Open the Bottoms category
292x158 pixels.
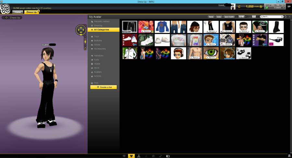[98, 41]
